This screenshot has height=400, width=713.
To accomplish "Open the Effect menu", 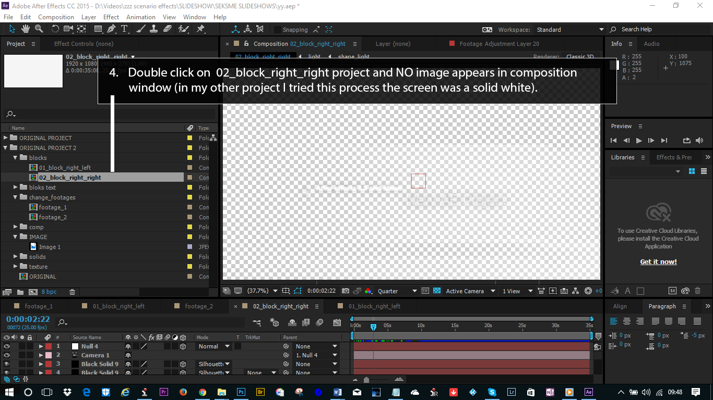I will point(111,17).
